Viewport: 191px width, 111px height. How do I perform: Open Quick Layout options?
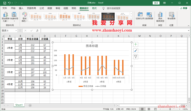tap(14, 17)
